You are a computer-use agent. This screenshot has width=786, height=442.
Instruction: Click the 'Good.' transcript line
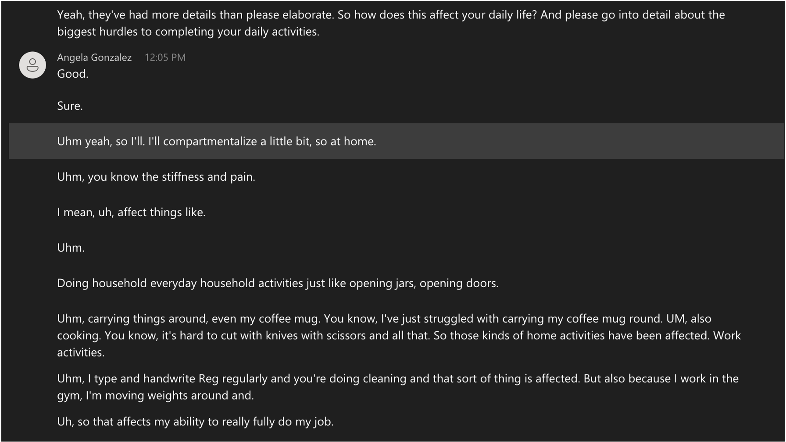tap(73, 74)
